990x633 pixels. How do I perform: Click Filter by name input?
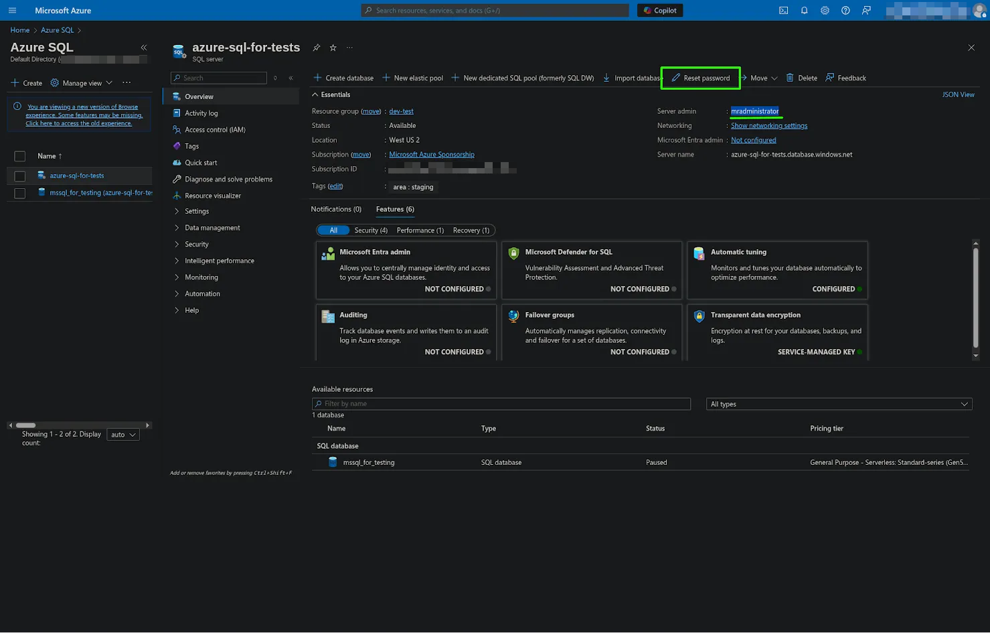[x=501, y=404]
